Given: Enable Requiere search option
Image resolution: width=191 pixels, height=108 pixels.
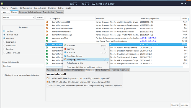Looking at the screenshot, I should 4,49.
